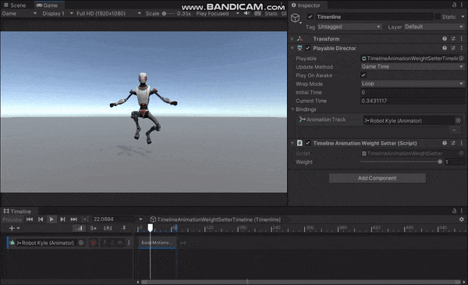This screenshot has height=285, width=468.
Task: Toggle Robot Kyle track recording button
Action: [93, 243]
